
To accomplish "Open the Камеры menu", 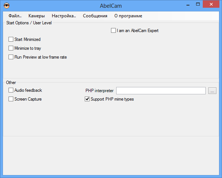I will point(37,16).
